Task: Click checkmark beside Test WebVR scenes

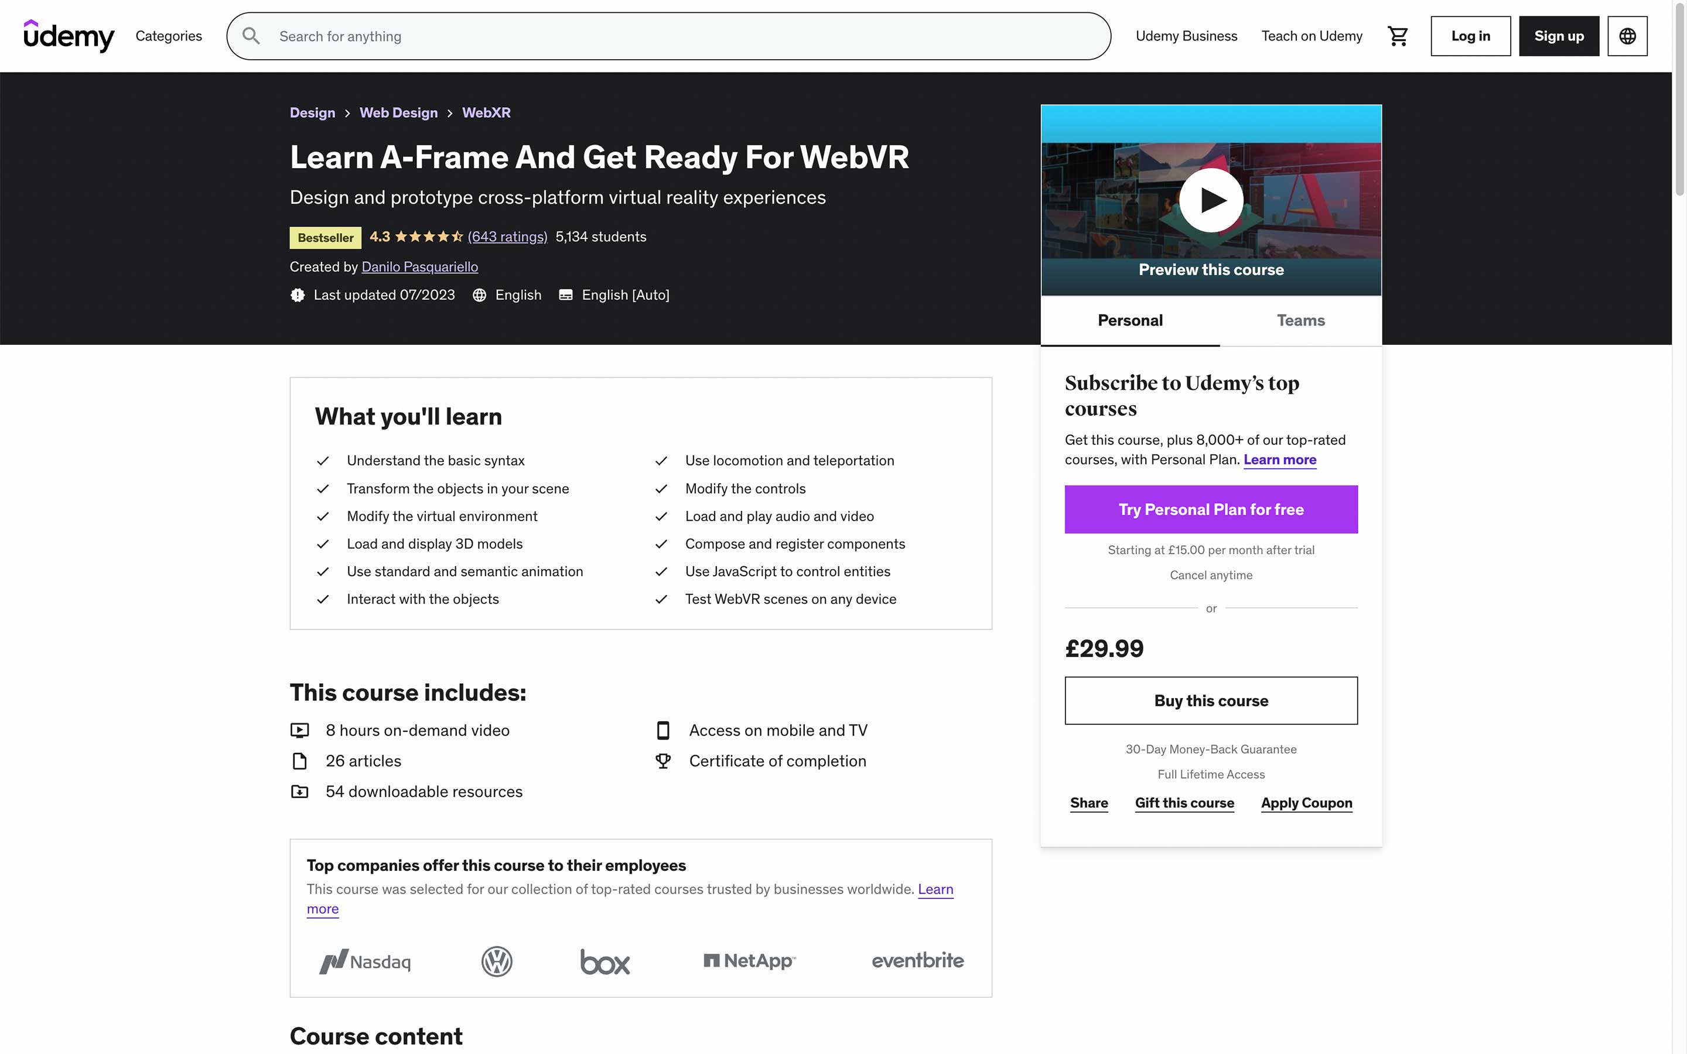Action: click(x=661, y=600)
